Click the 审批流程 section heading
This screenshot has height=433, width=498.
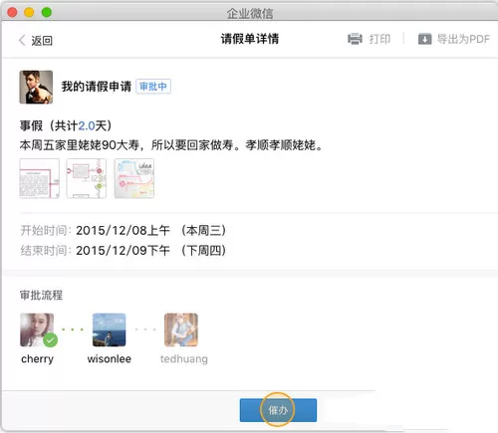coord(41,295)
